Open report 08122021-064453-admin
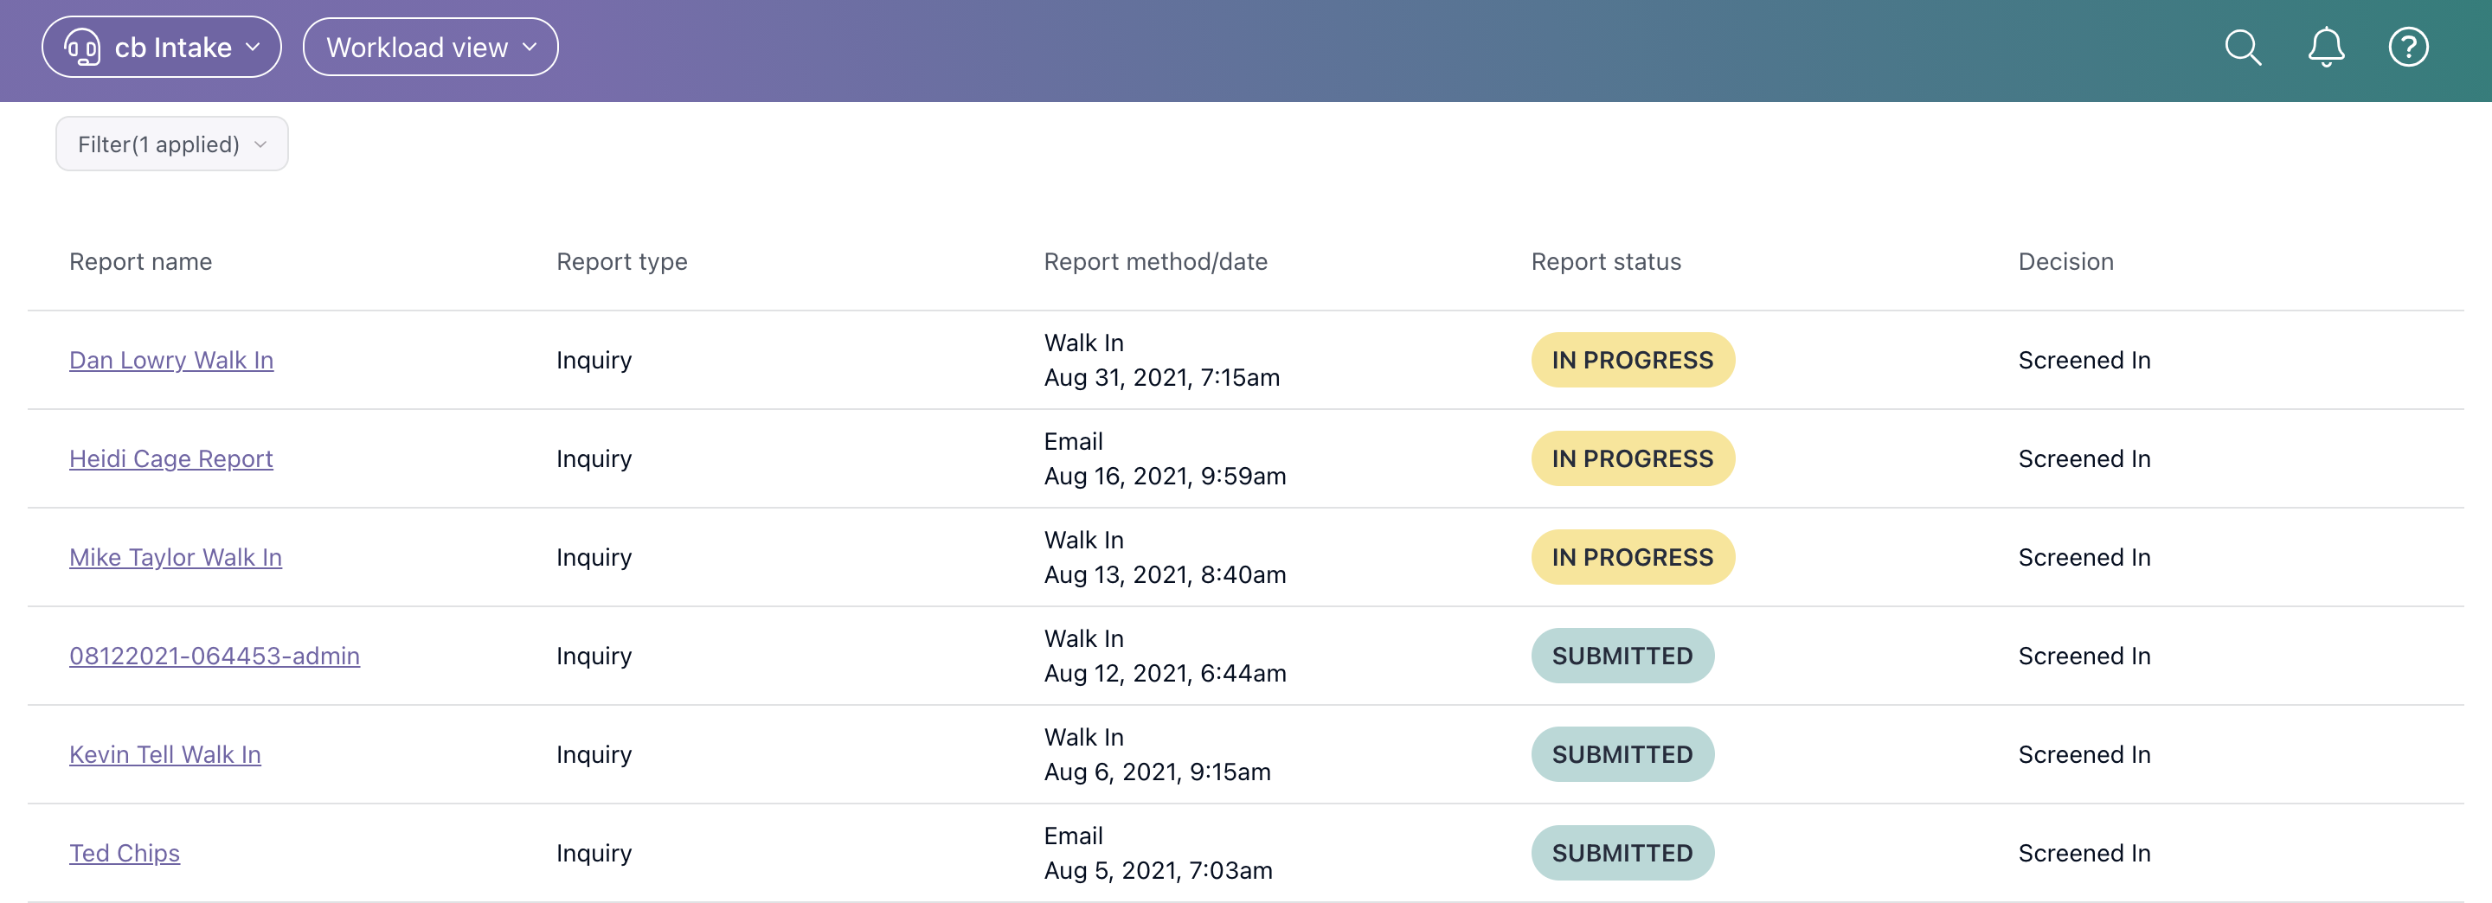Screen dimensions: 2492x903 point(215,656)
